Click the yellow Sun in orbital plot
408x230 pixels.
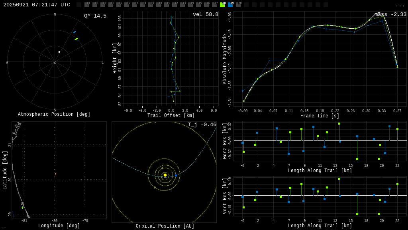point(165,175)
